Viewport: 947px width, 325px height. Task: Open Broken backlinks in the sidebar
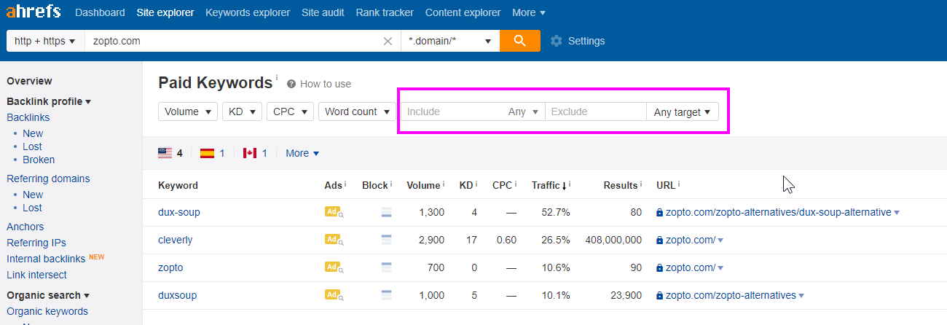tap(39, 160)
